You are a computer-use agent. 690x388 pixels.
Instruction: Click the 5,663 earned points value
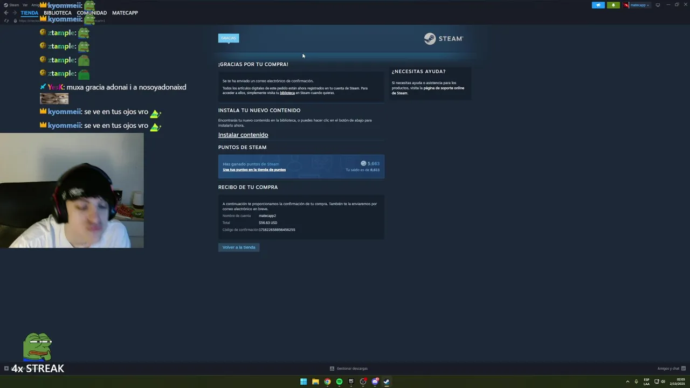(x=374, y=163)
